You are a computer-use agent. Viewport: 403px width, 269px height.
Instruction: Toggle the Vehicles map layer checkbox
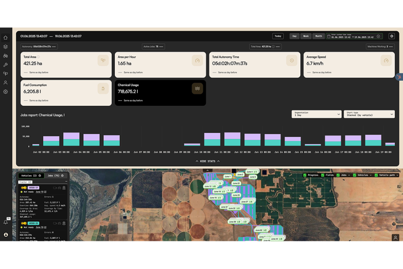[355, 175]
